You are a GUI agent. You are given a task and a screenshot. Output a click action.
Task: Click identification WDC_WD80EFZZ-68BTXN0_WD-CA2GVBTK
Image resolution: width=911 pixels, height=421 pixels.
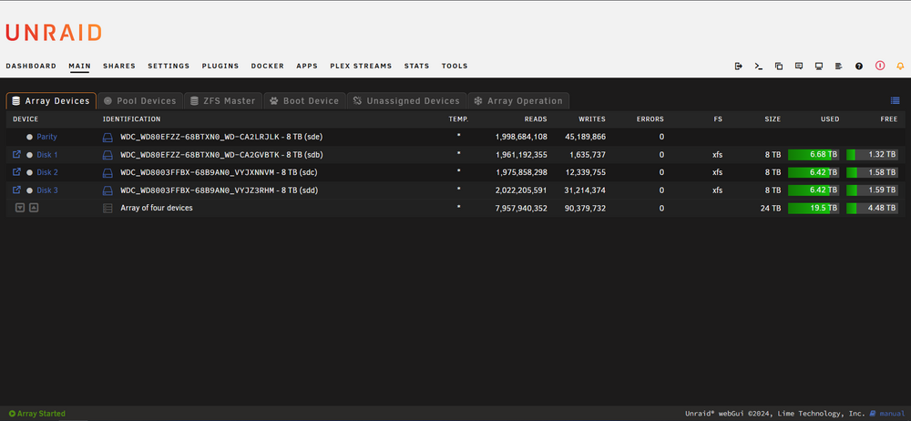tap(200, 155)
